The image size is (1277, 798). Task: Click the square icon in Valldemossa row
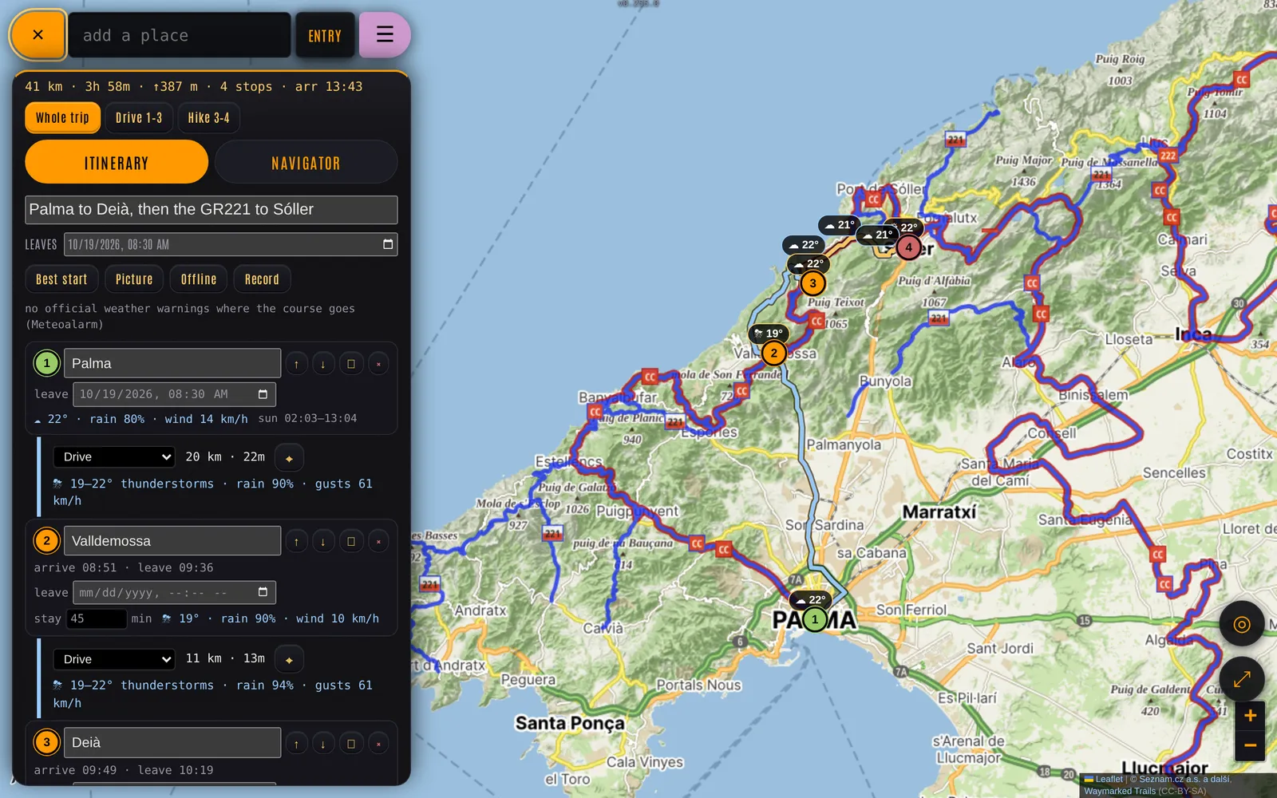(x=351, y=542)
